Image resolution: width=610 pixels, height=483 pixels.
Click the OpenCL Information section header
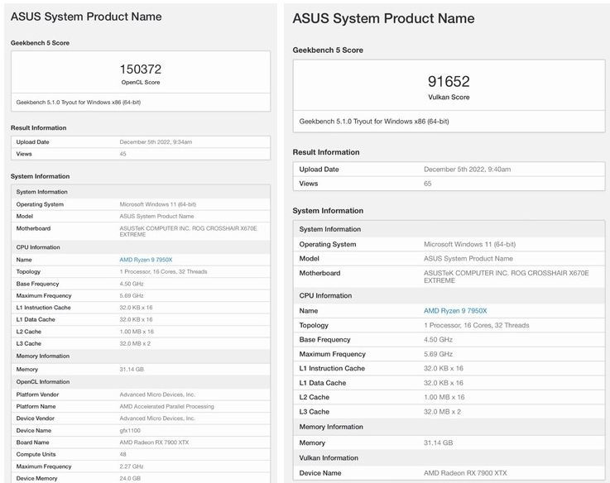43,382
